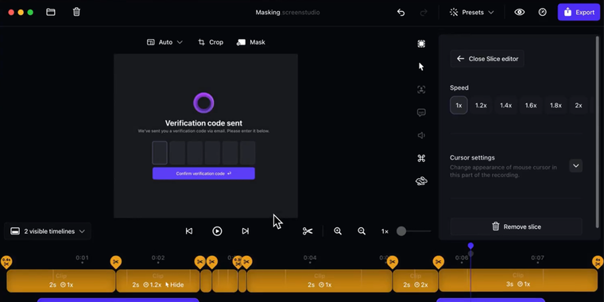
Task: Select 1.8x speed
Action: 556,105
